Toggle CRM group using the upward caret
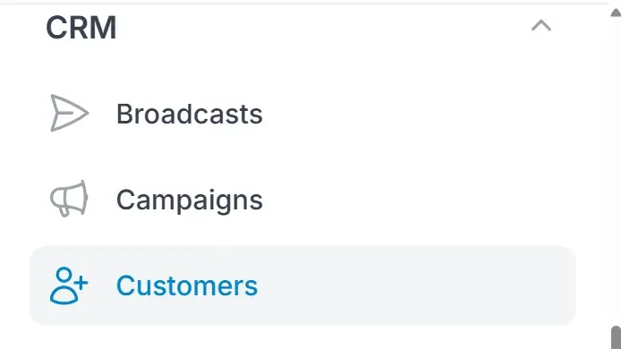The image size is (621, 349). pos(541,26)
